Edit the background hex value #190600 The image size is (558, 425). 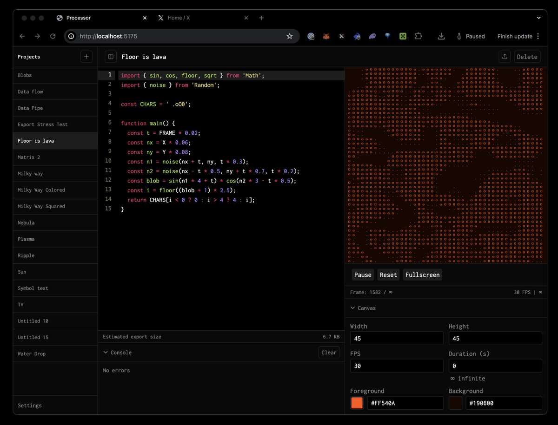(504, 403)
